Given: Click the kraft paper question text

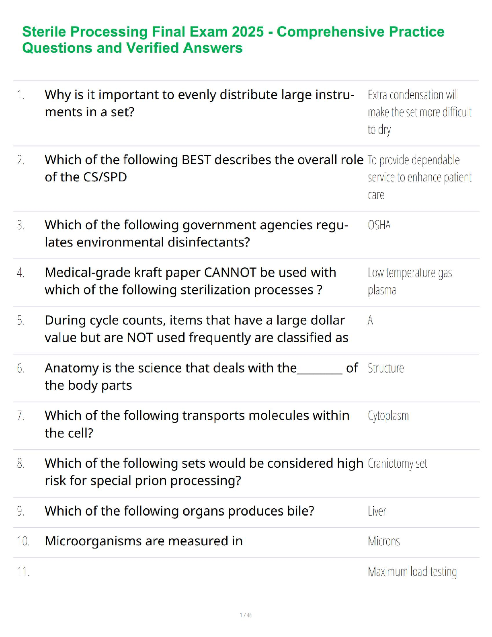Looking at the screenshot, I should point(190,281).
